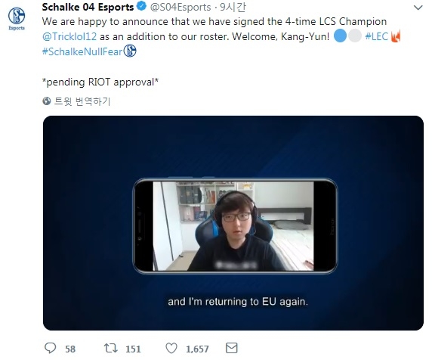Click the @S04Esports handle
The image size is (432, 360).
point(181,7)
